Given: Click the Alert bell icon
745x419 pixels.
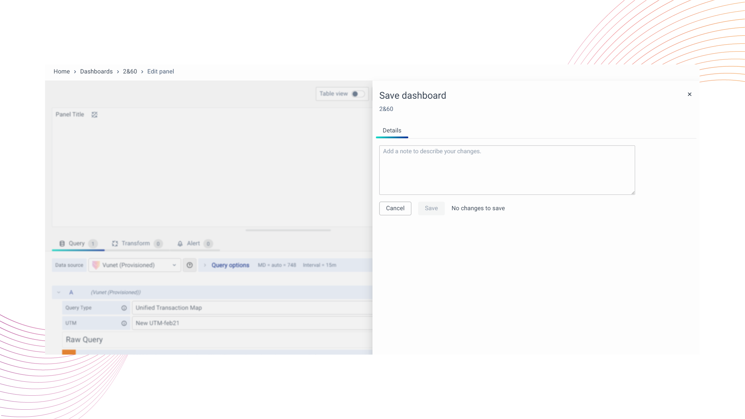Looking at the screenshot, I should point(180,244).
